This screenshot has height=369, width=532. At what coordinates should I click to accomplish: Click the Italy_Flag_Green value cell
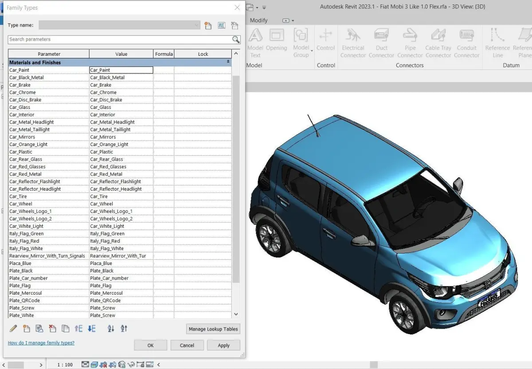click(121, 234)
